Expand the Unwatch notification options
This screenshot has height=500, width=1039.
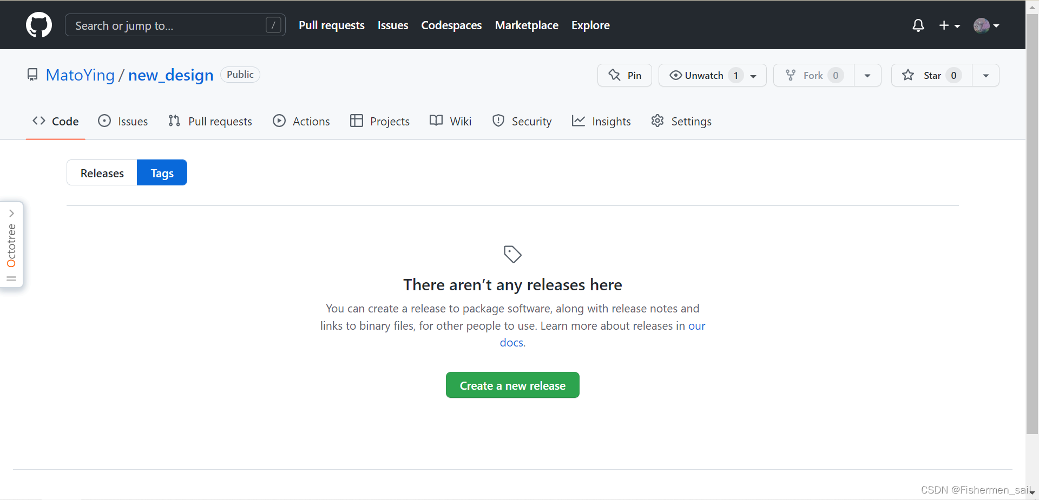[712, 75]
